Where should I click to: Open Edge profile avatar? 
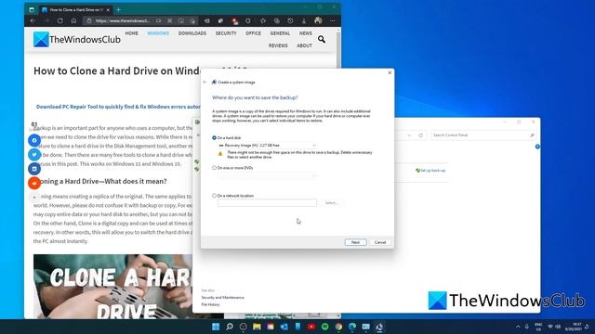(318, 20)
